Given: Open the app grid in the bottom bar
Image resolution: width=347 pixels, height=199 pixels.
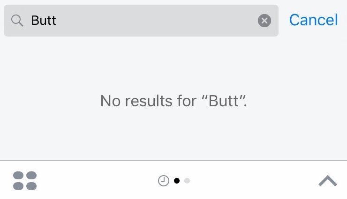Looking at the screenshot, I should [x=25, y=181].
